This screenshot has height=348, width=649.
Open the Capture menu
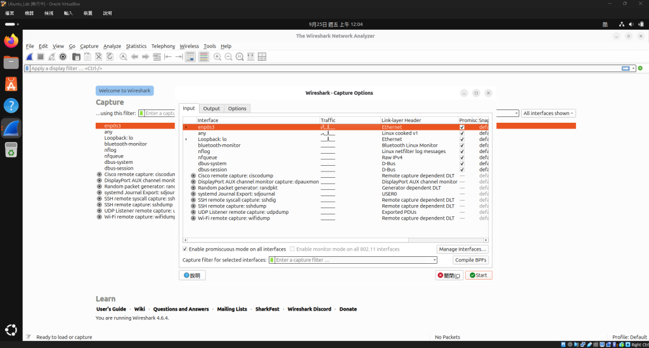pos(89,46)
